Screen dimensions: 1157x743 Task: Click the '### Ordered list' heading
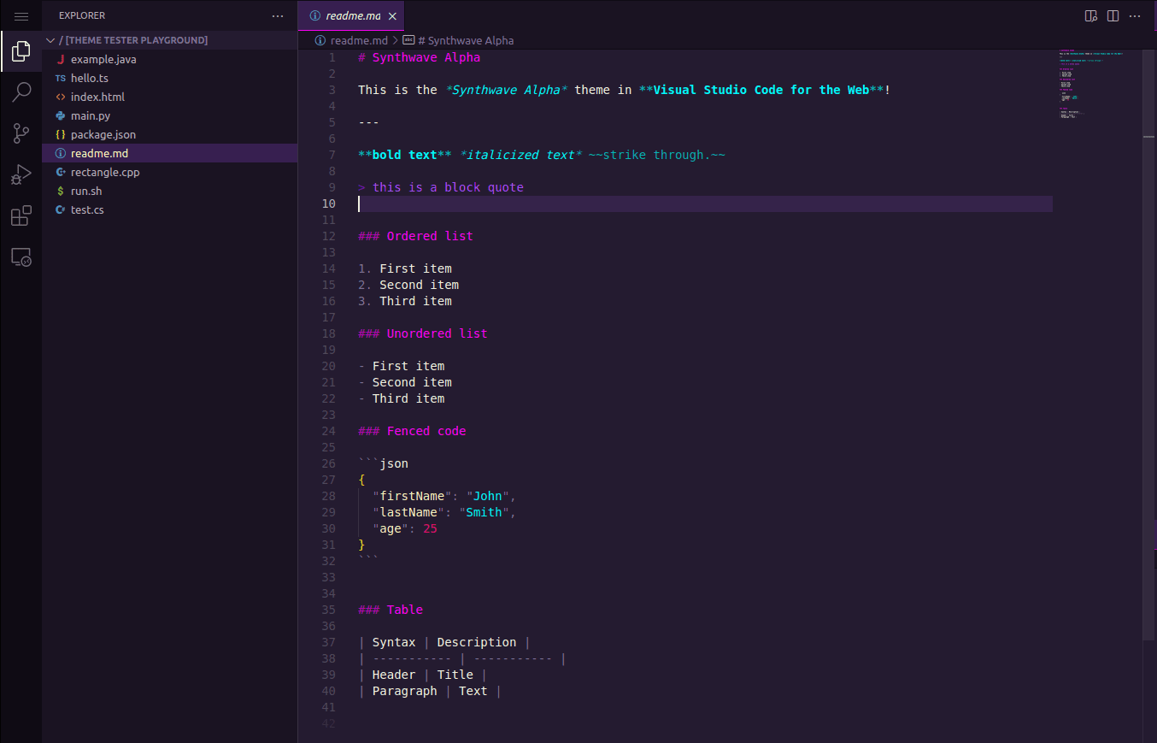415,237
